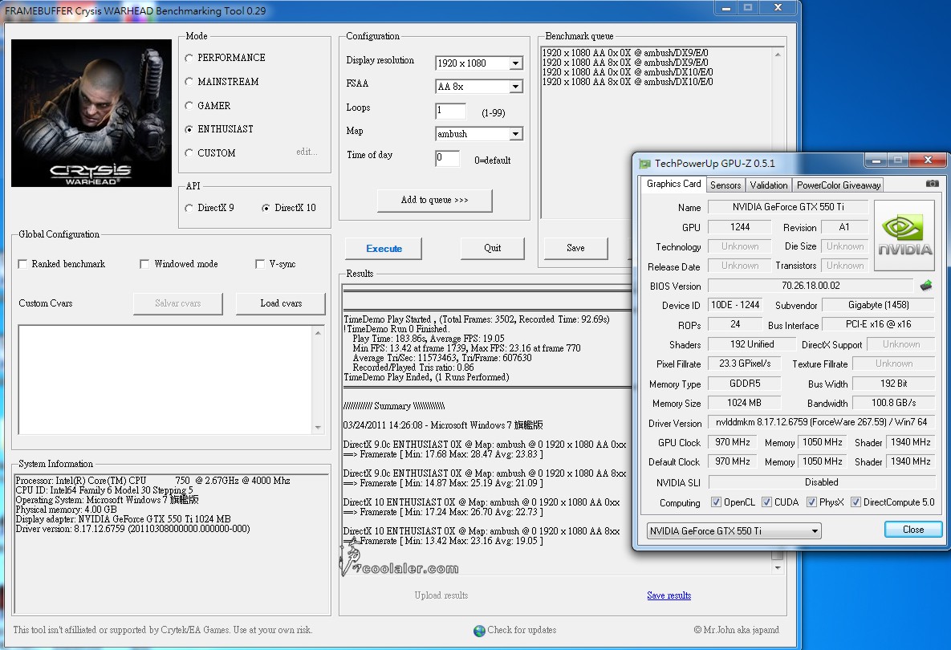Click Upload results text
This screenshot has width=951, height=650.
tap(441, 595)
